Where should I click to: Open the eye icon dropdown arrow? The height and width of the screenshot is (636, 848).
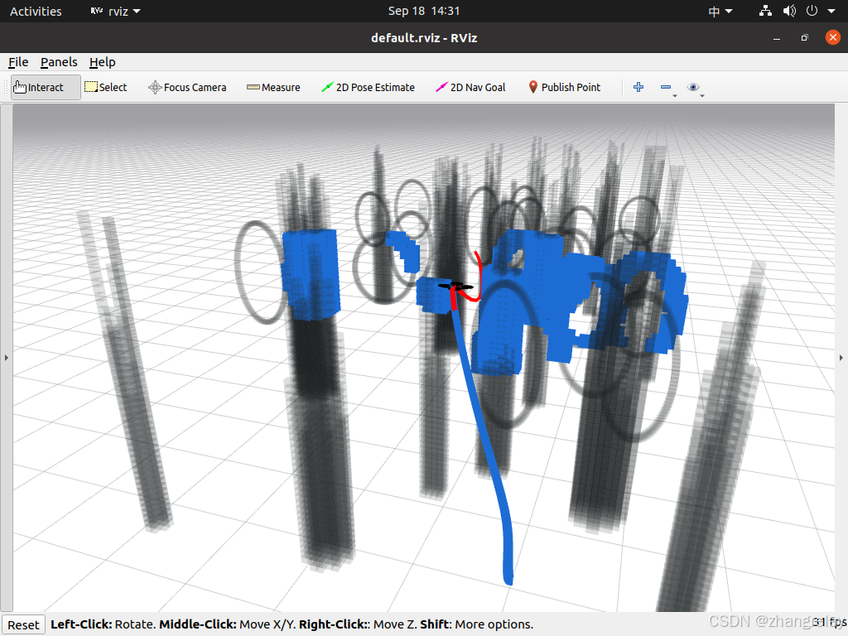702,96
